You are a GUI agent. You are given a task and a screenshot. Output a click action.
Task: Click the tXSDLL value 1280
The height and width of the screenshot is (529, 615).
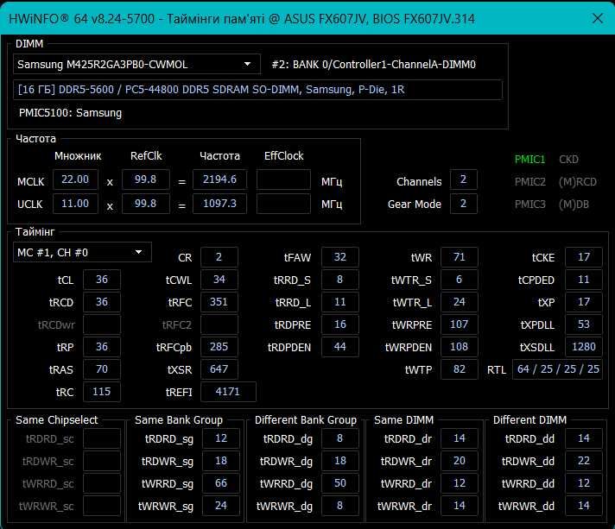(x=584, y=347)
